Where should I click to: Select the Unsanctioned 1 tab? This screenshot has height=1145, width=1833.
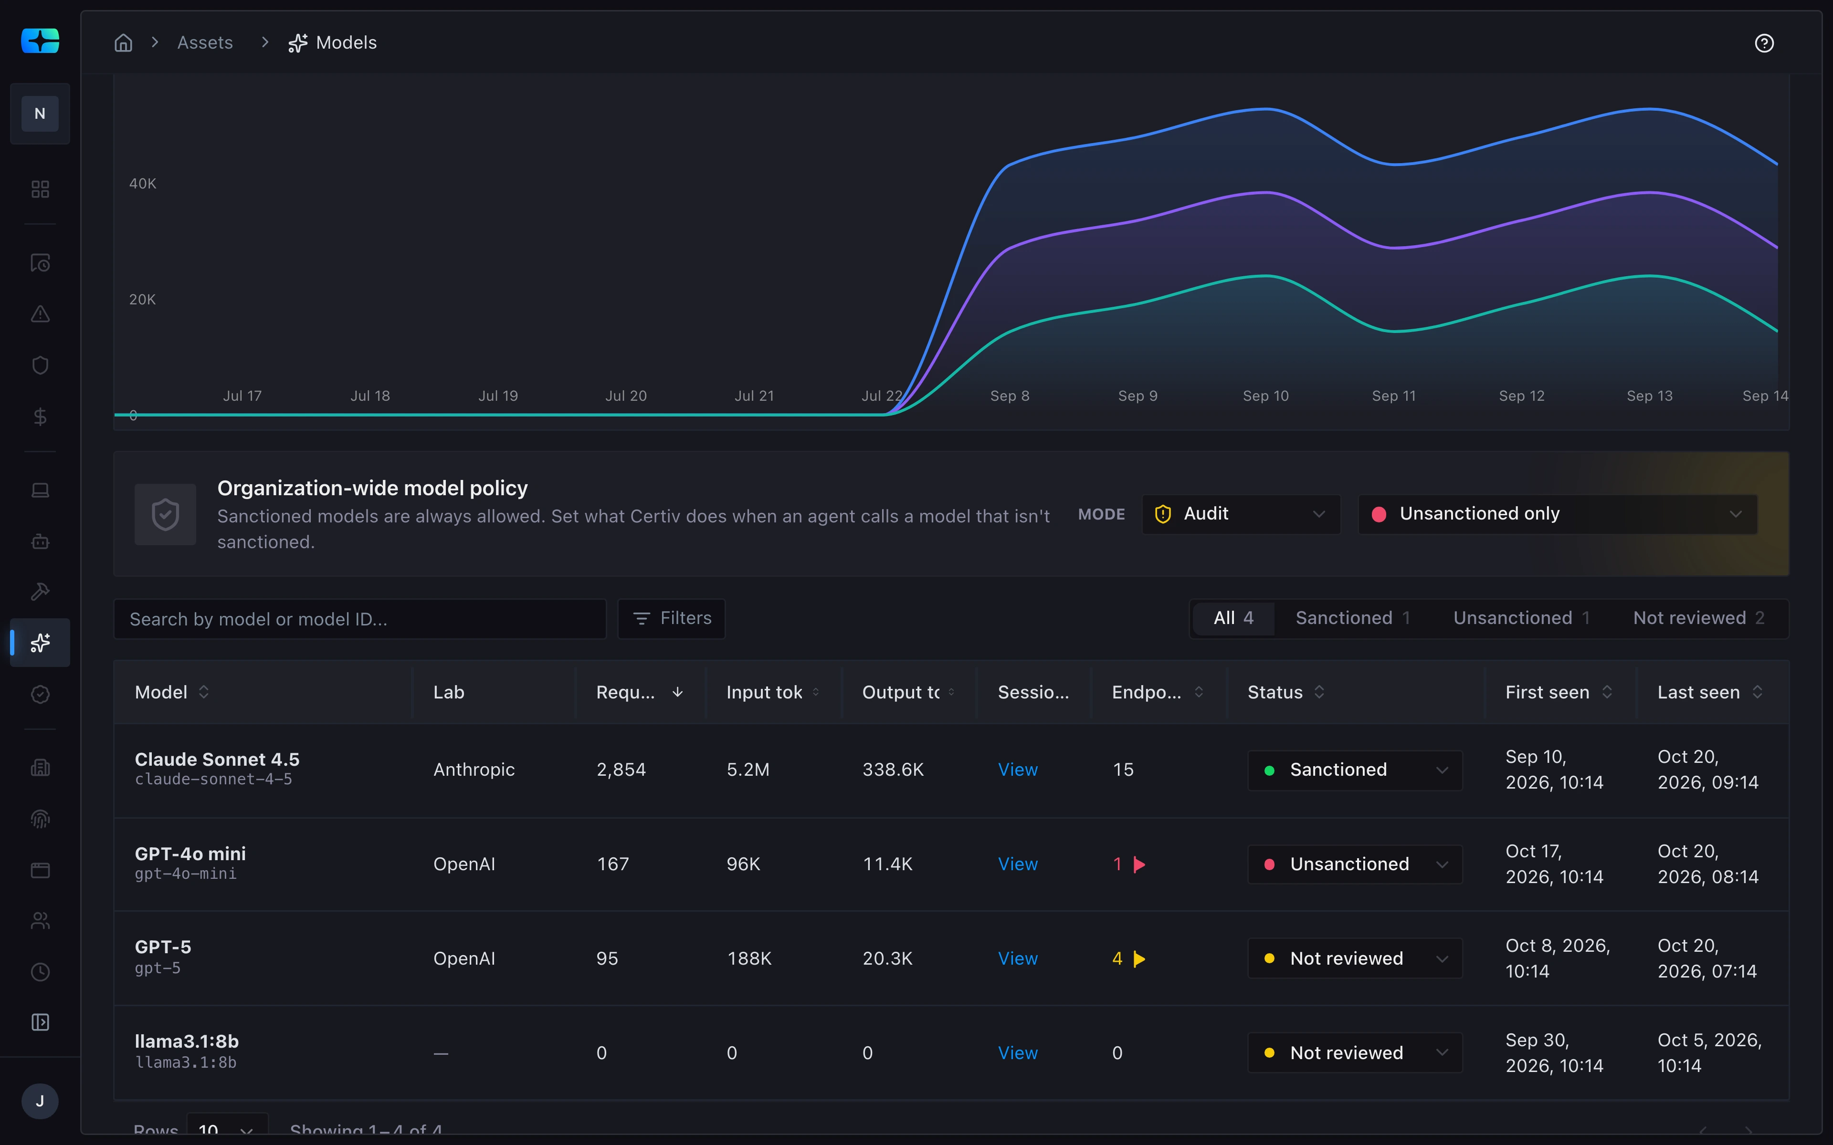coord(1522,618)
